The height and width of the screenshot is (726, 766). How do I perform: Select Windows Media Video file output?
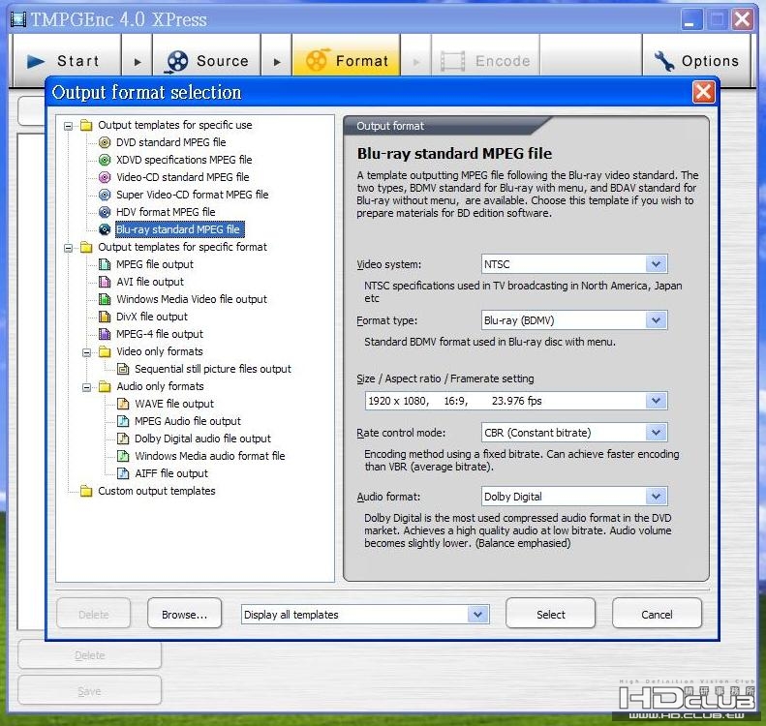pyautogui.click(x=192, y=299)
